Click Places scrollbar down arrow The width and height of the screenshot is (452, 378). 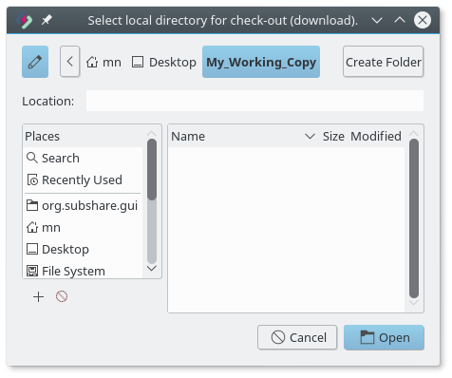152,269
